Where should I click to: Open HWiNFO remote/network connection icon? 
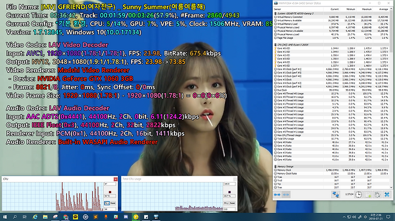pos(336,195)
